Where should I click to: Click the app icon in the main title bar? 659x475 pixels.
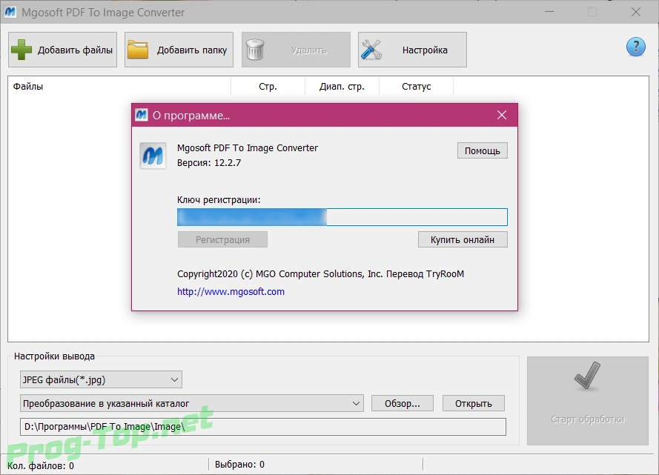click(x=10, y=12)
